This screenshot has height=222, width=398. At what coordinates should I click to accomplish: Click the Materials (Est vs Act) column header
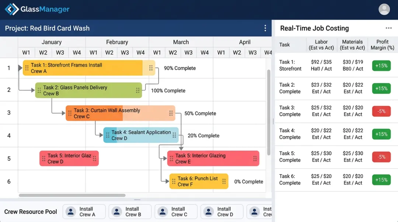coord(352,45)
